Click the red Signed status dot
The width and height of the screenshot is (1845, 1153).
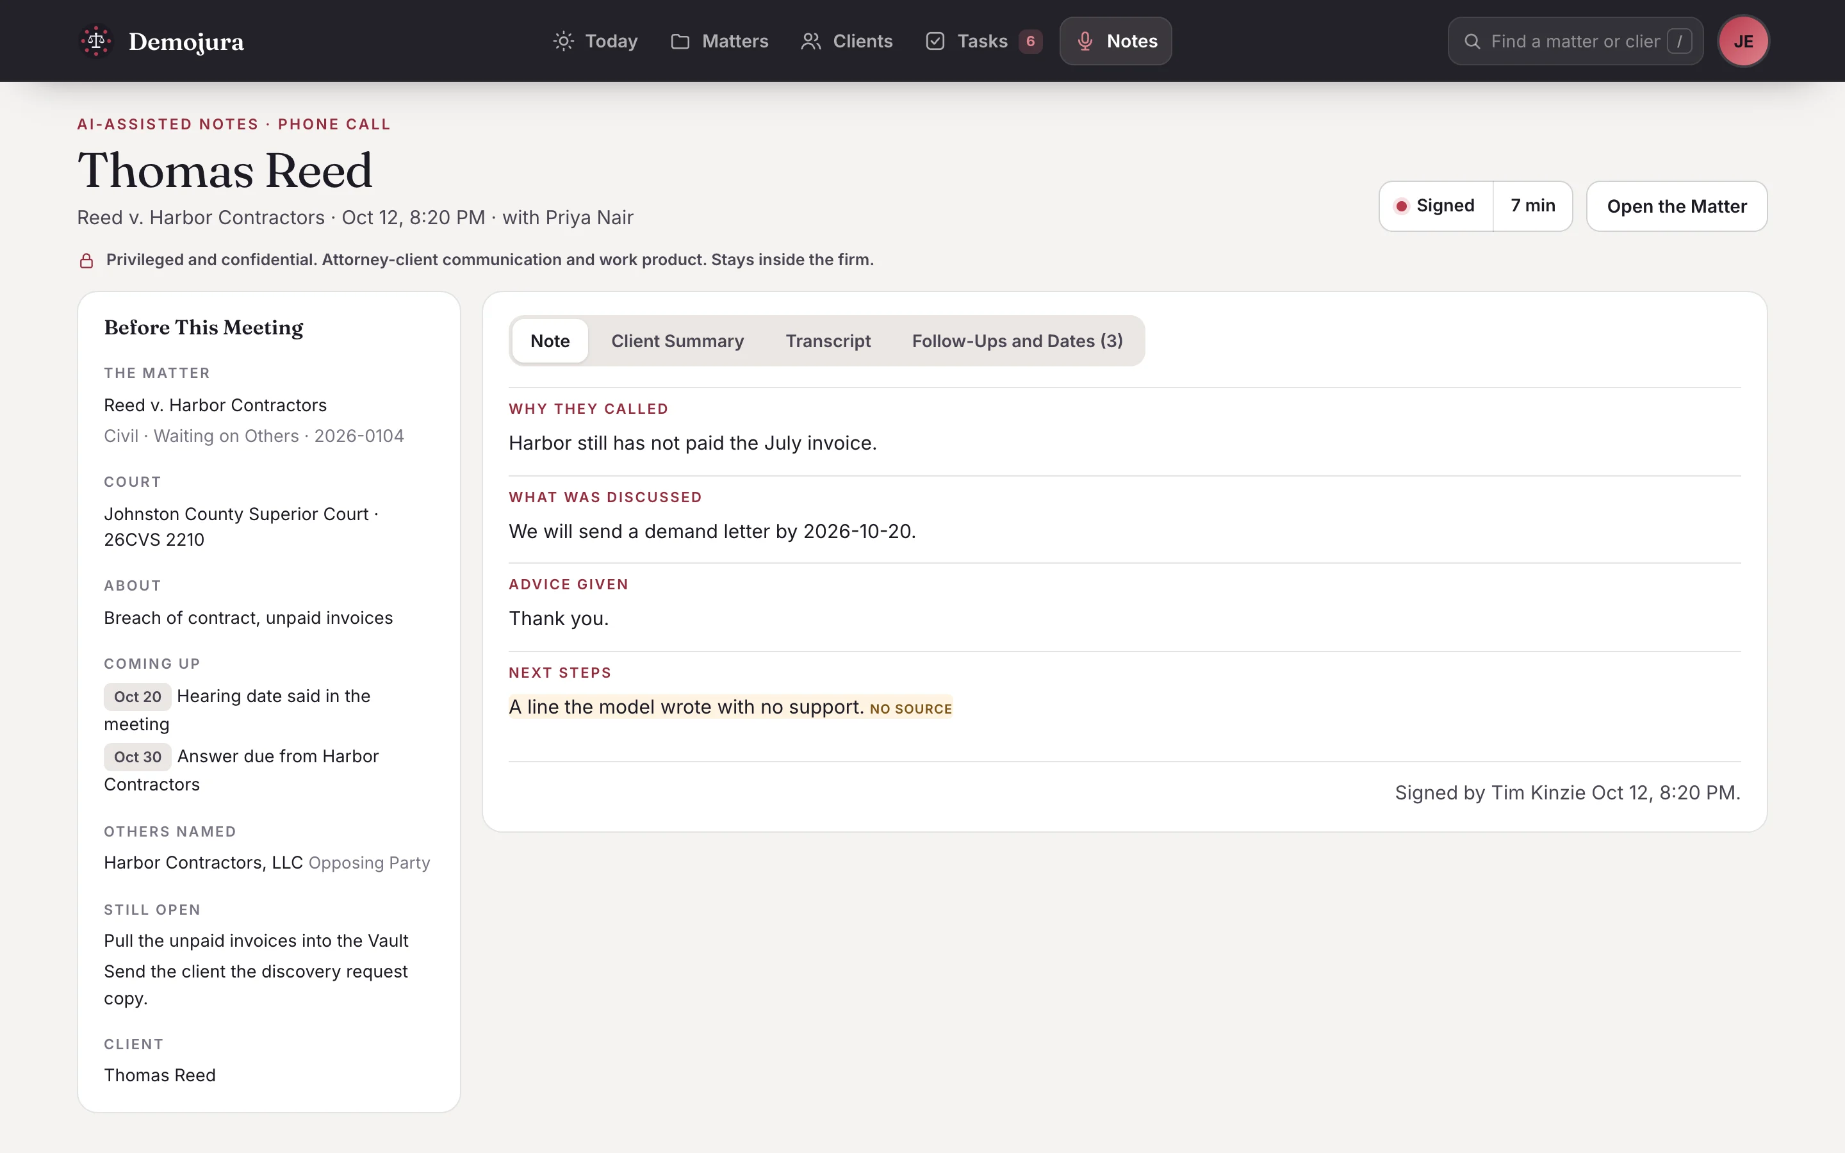pyautogui.click(x=1401, y=206)
